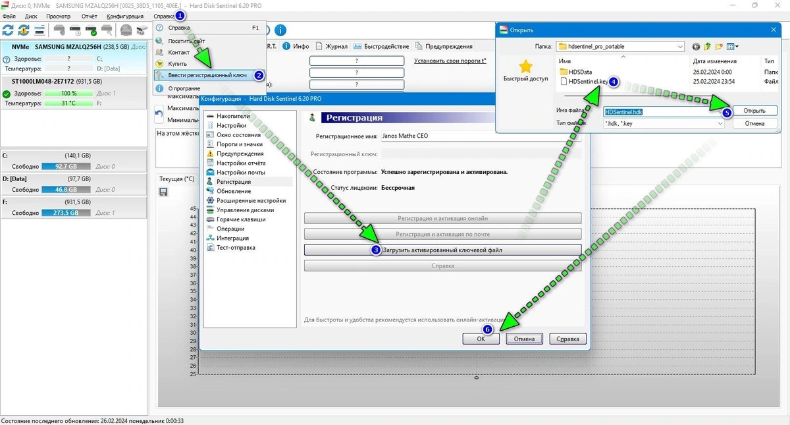This screenshot has width=790, height=425.
Task: Choose Контакт in the help menu
Action: (x=209, y=52)
